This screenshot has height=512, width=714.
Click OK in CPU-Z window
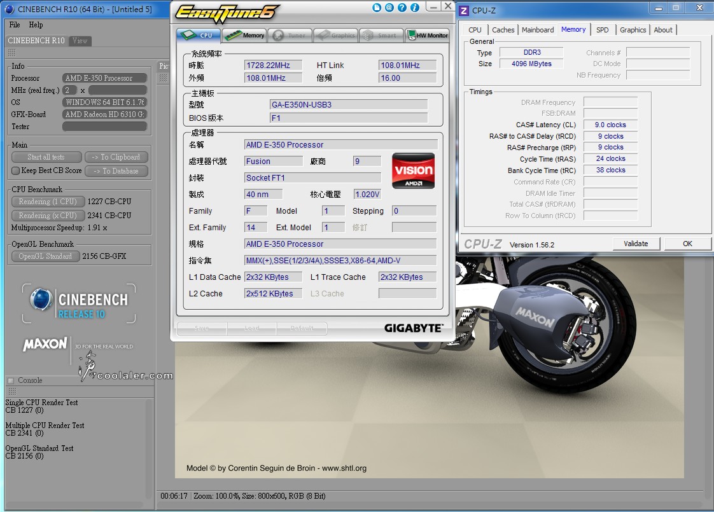tap(687, 244)
